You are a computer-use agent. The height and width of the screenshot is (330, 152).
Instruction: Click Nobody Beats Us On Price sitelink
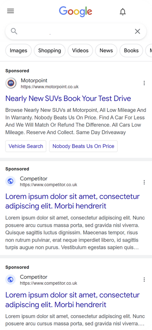[84, 146]
